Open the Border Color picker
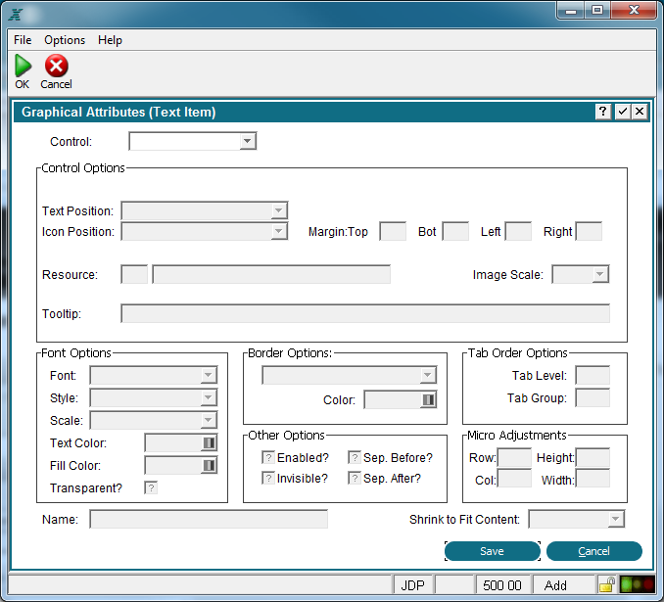 tap(428, 399)
